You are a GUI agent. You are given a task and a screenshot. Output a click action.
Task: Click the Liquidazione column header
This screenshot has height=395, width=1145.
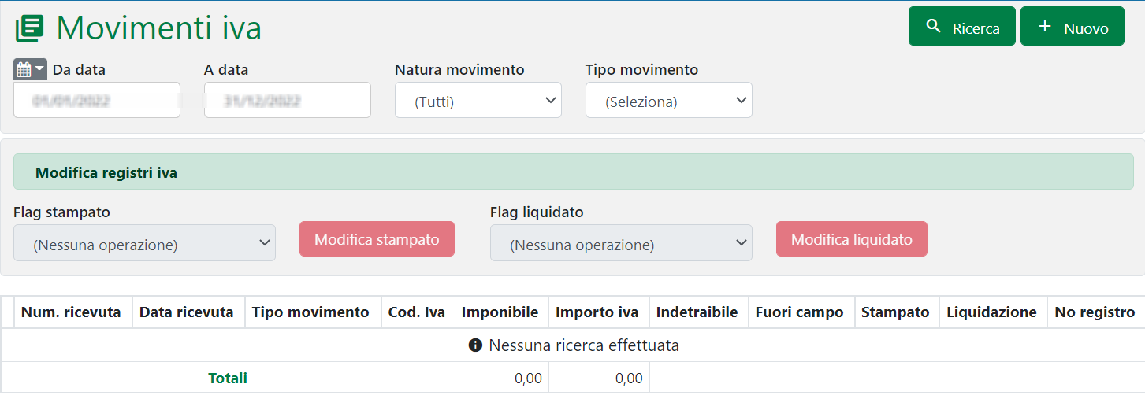click(991, 312)
